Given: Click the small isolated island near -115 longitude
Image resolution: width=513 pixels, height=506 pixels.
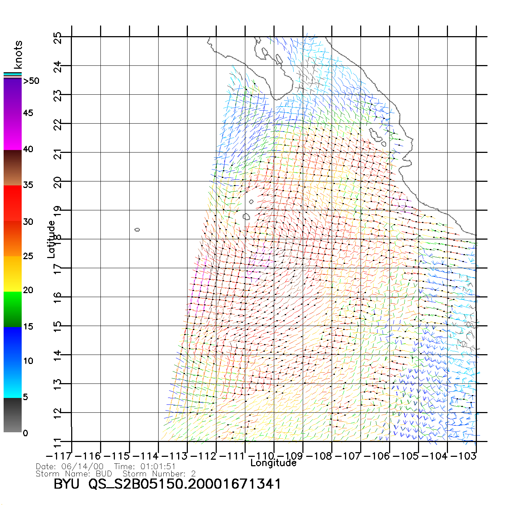Looking at the screenshot, I should pyautogui.click(x=137, y=230).
